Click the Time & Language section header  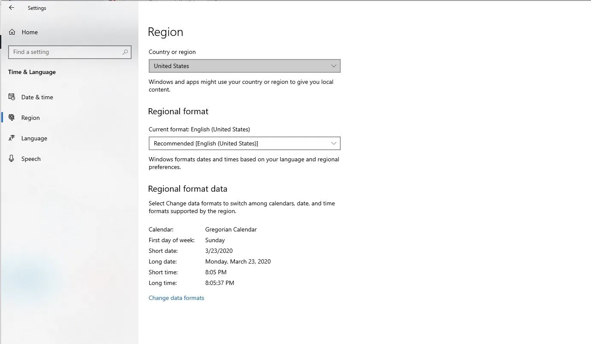[x=32, y=72]
